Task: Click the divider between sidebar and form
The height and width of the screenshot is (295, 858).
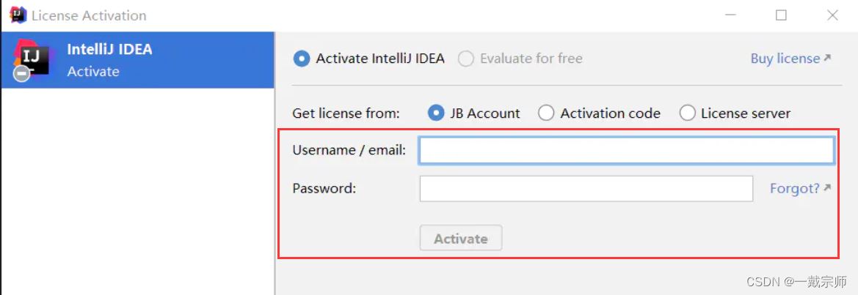Action: 275,163
